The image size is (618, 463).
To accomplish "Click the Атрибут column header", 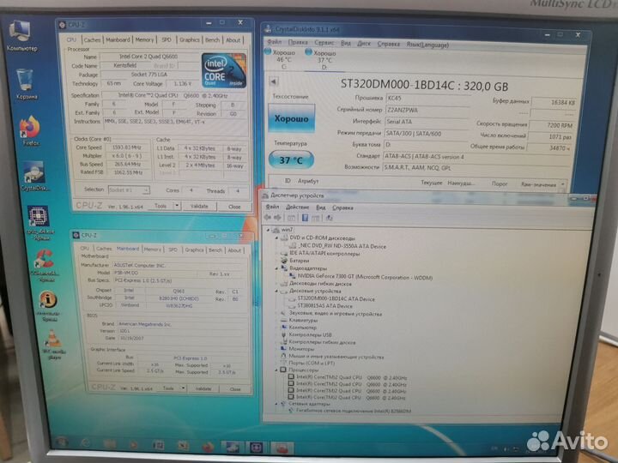I will pos(308,181).
